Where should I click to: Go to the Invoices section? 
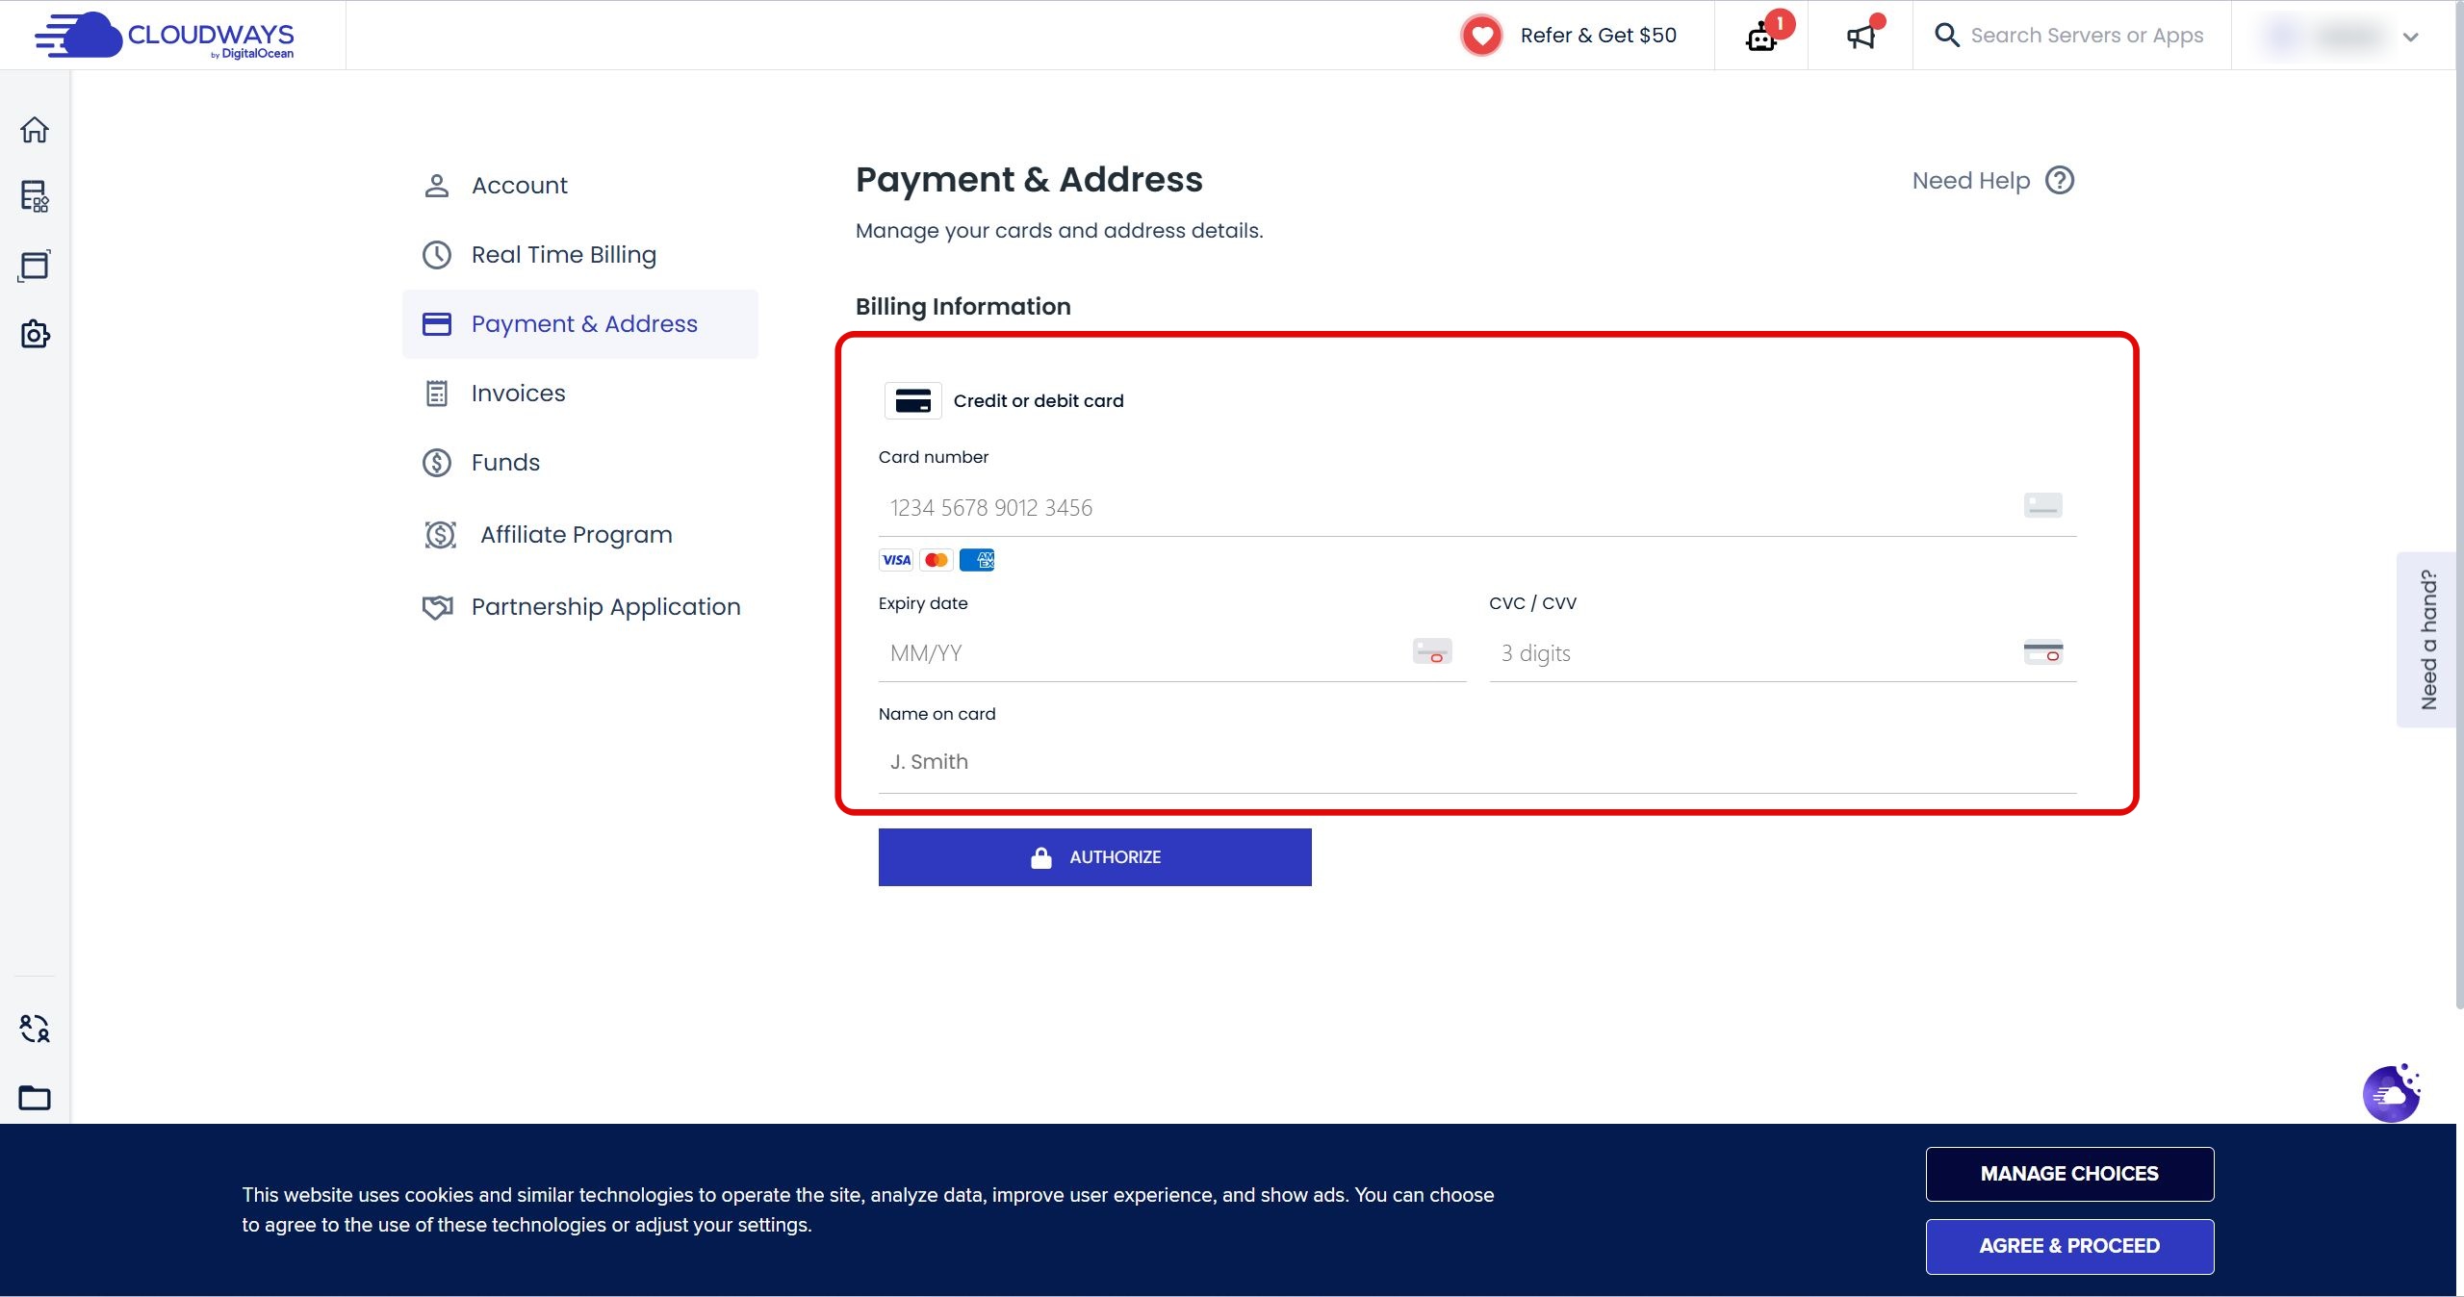[518, 394]
